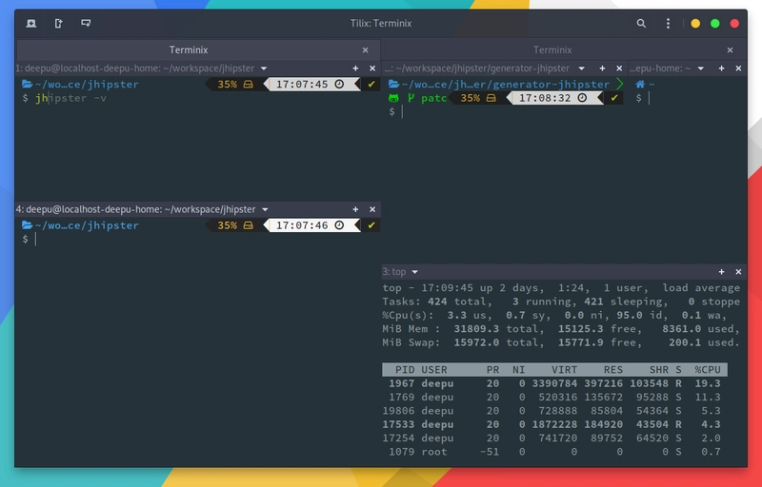This screenshot has width=762, height=487.
Task: Click the git branch icon beside patc
Action: pos(411,98)
